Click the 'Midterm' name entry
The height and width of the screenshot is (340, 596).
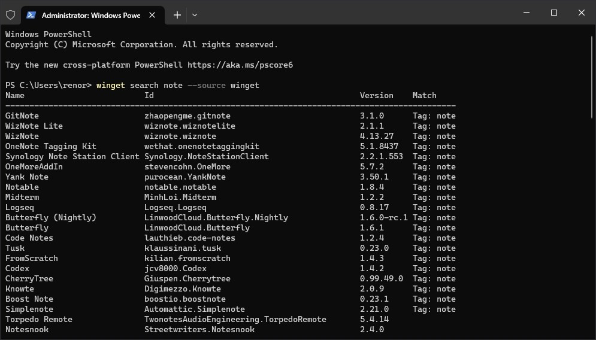[22, 198]
